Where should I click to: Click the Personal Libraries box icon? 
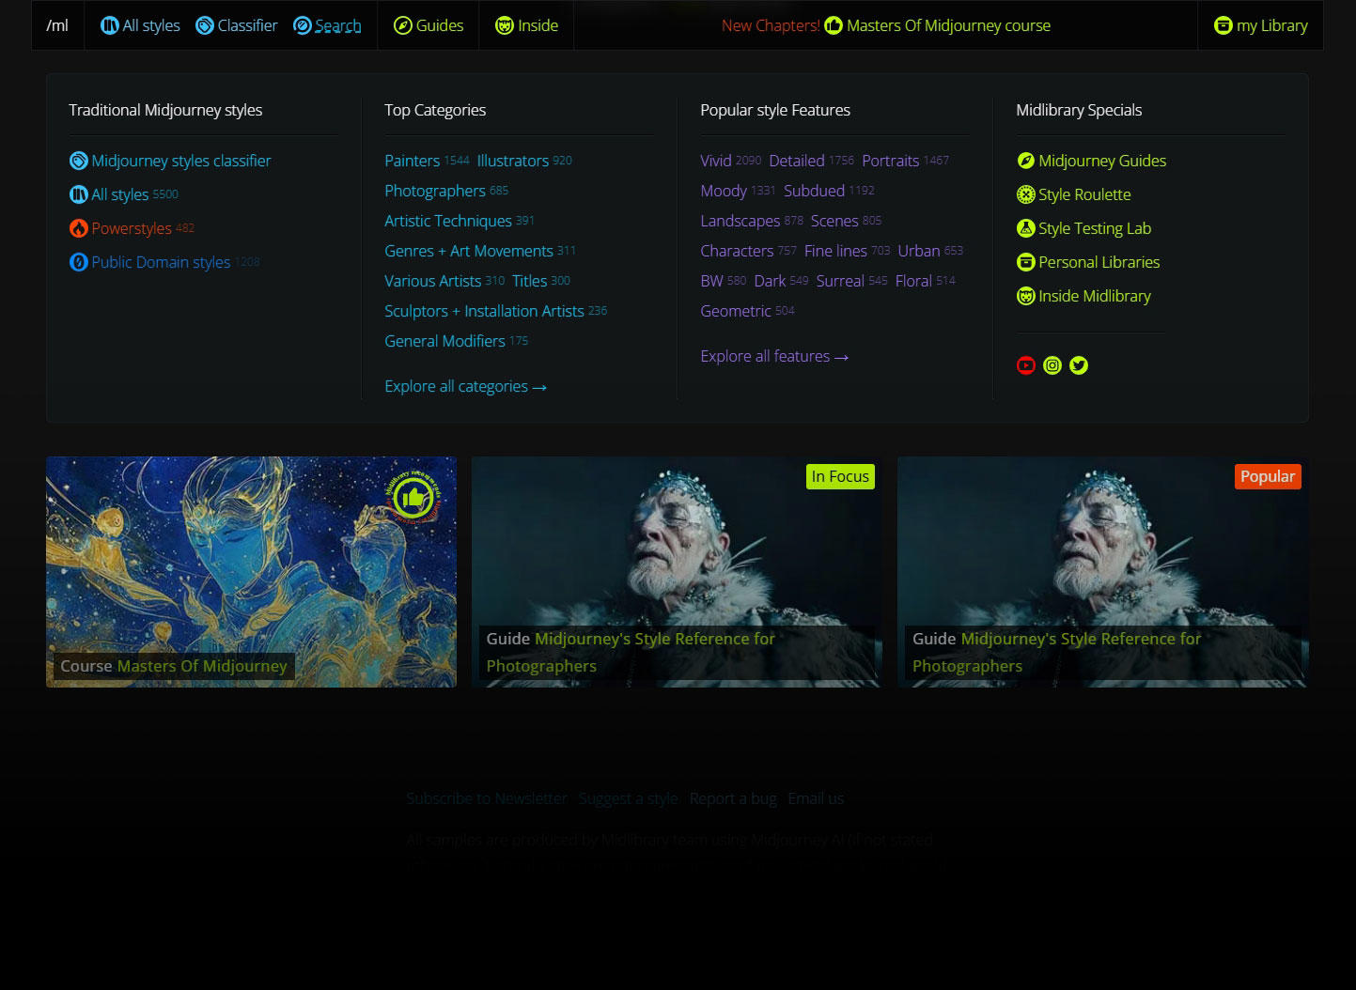click(1026, 262)
